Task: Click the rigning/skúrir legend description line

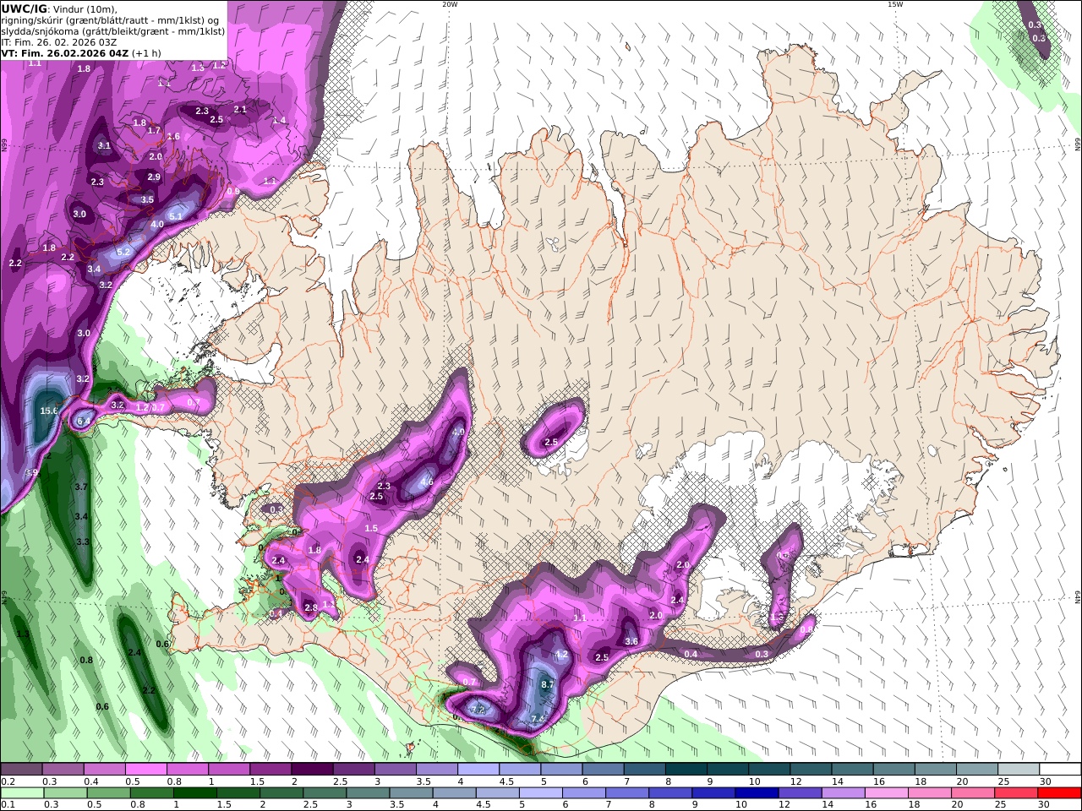Action: pyautogui.click(x=110, y=20)
